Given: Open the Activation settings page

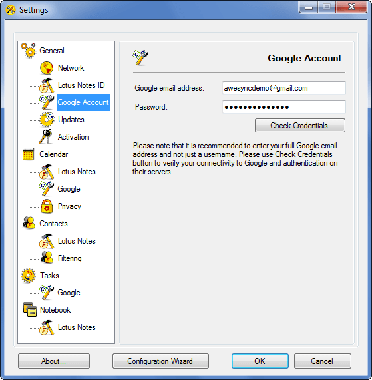Looking at the screenshot, I should (73, 137).
